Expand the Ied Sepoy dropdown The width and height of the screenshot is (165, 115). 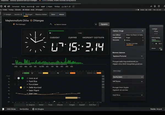128,81
